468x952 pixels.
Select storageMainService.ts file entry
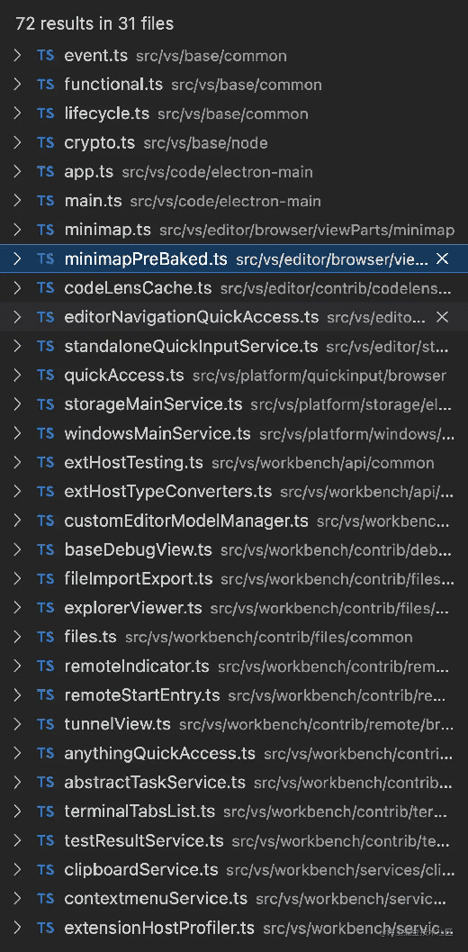point(234,404)
